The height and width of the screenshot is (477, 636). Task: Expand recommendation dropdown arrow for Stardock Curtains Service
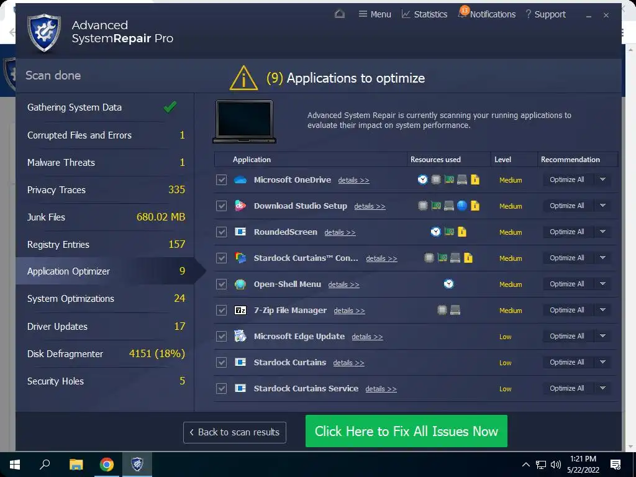tap(602, 388)
